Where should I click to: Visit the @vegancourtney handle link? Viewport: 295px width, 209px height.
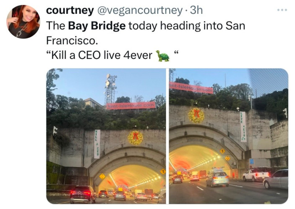click(139, 10)
